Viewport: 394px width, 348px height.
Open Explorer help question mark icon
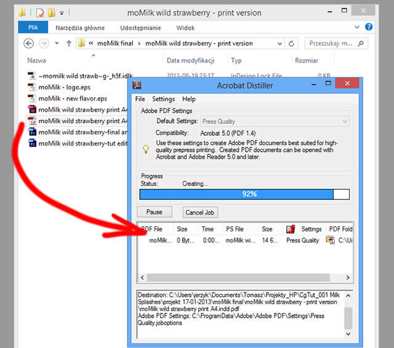click(369, 27)
